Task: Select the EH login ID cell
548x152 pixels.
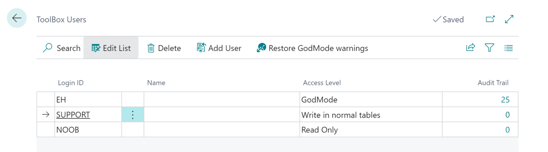Action: (87, 100)
